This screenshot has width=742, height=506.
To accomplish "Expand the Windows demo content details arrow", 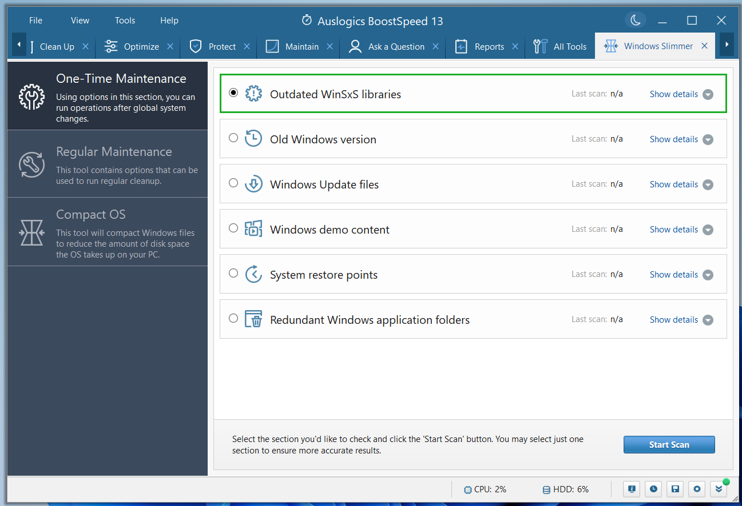I will [x=708, y=230].
